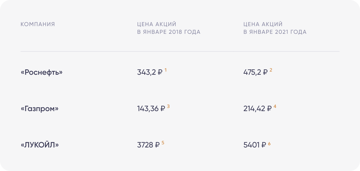360x171 pixels.
Task: Open footnote 2 next to 475,2 ₽
Action: (271, 70)
